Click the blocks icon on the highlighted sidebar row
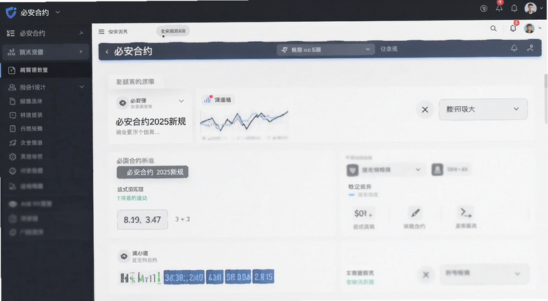This screenshot has width=548, height=301. (12, 52)
